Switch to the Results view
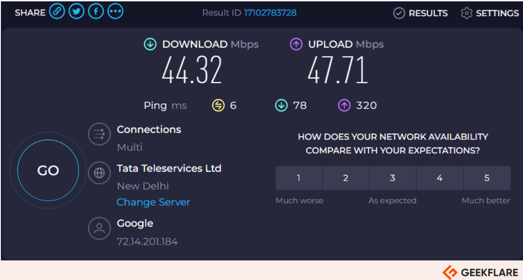Screen dimensions: 523x280 pos(420,13)
